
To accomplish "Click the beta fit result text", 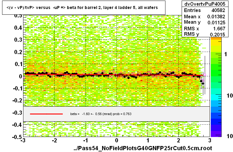I will (x=101, y=114).
